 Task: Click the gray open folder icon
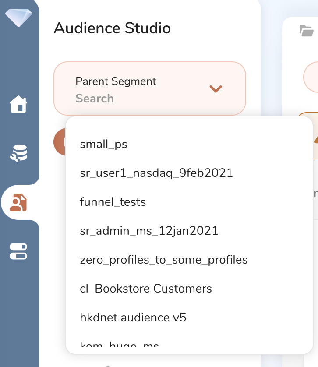306,31
